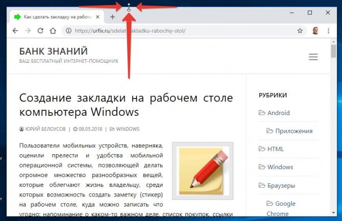Click the browser Back arrow

click(x=15, y=31)
